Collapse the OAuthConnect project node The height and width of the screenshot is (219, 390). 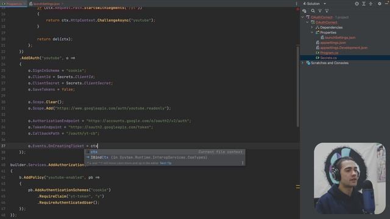pos(307,23)
